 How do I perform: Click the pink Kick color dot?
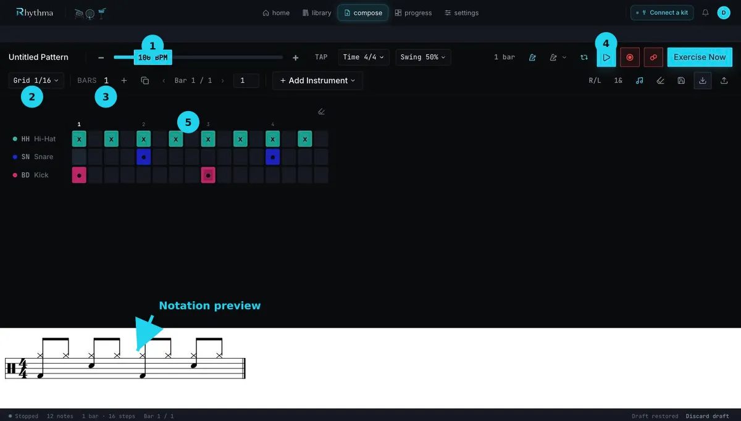(x=15, y=175)
